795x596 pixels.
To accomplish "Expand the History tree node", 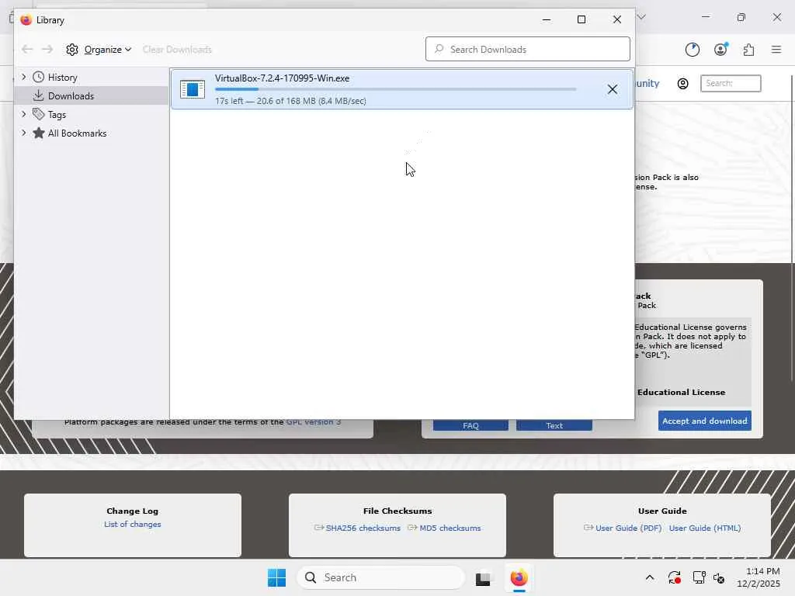I will point(23,77).
